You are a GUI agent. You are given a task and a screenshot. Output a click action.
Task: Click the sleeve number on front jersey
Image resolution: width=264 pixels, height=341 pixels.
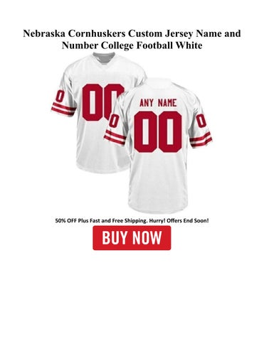pos(60,96)
